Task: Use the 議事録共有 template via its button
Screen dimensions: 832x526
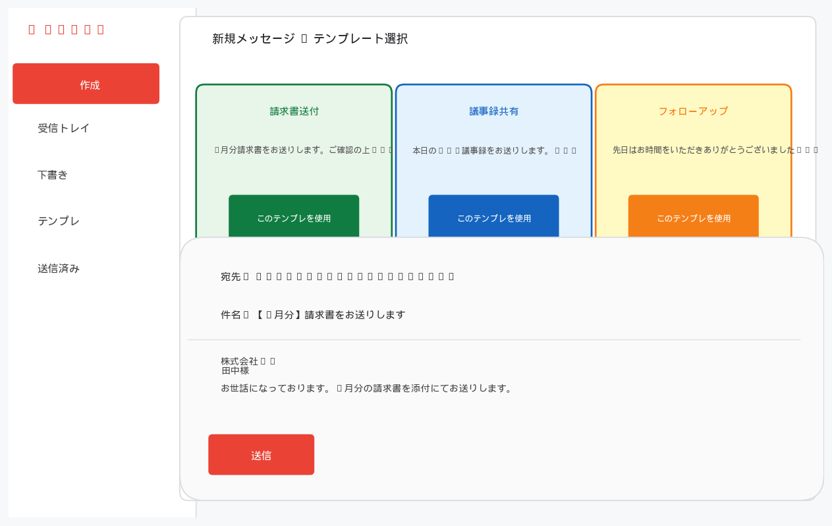Action: [493, 218]
